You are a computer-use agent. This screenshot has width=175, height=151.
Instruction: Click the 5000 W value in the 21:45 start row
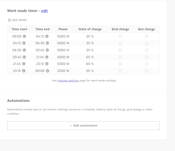point(63,64)
